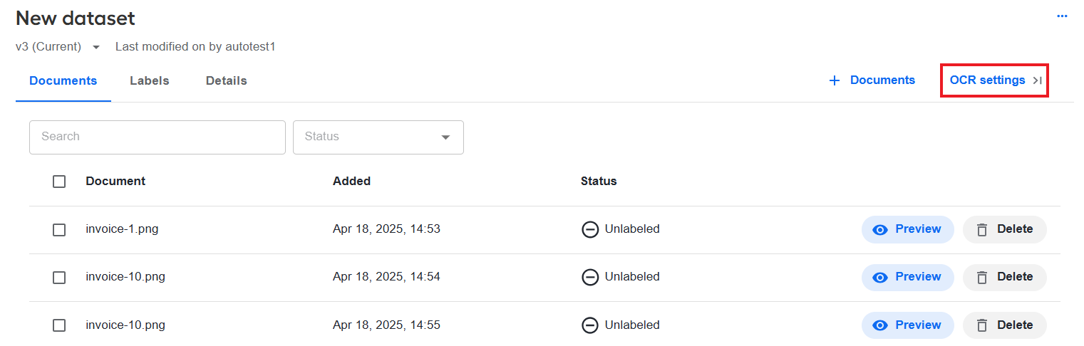Click the plus icon to add documents
This screenshot has height=346, width=1084.
coord(835,80)
